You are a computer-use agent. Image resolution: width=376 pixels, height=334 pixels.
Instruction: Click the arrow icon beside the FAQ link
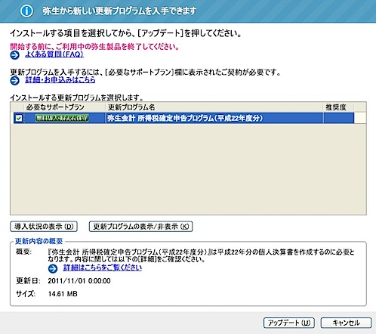pyautogui.click(x=15, y=55)
